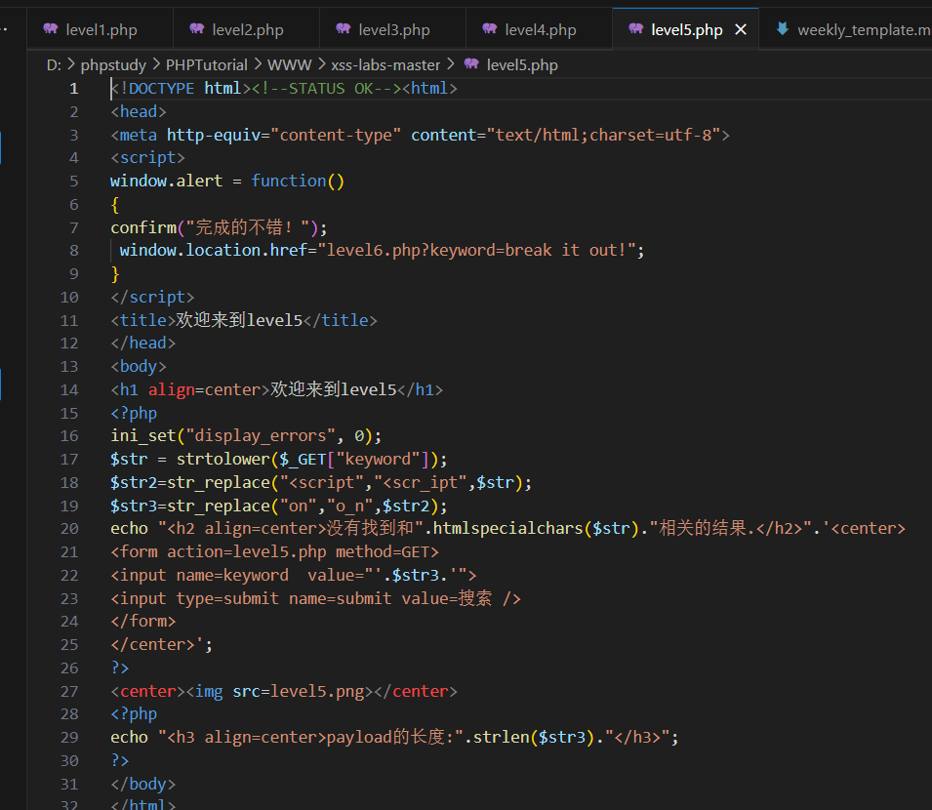Click line number 1 in the gutter
932x810 pixels.
74,89
